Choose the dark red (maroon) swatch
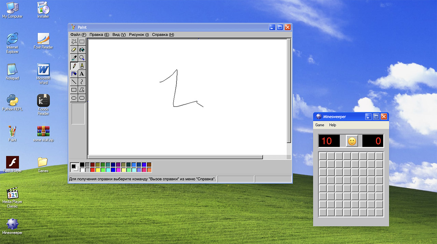This screenshot has height=244, width=437. click(93, 165)
